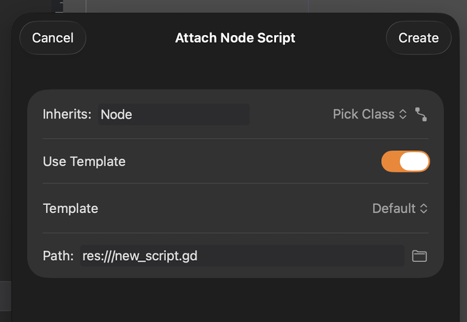Place cursor after new_script.gd text
This screenshot has height=322, width=467.
tap(198, 256)
